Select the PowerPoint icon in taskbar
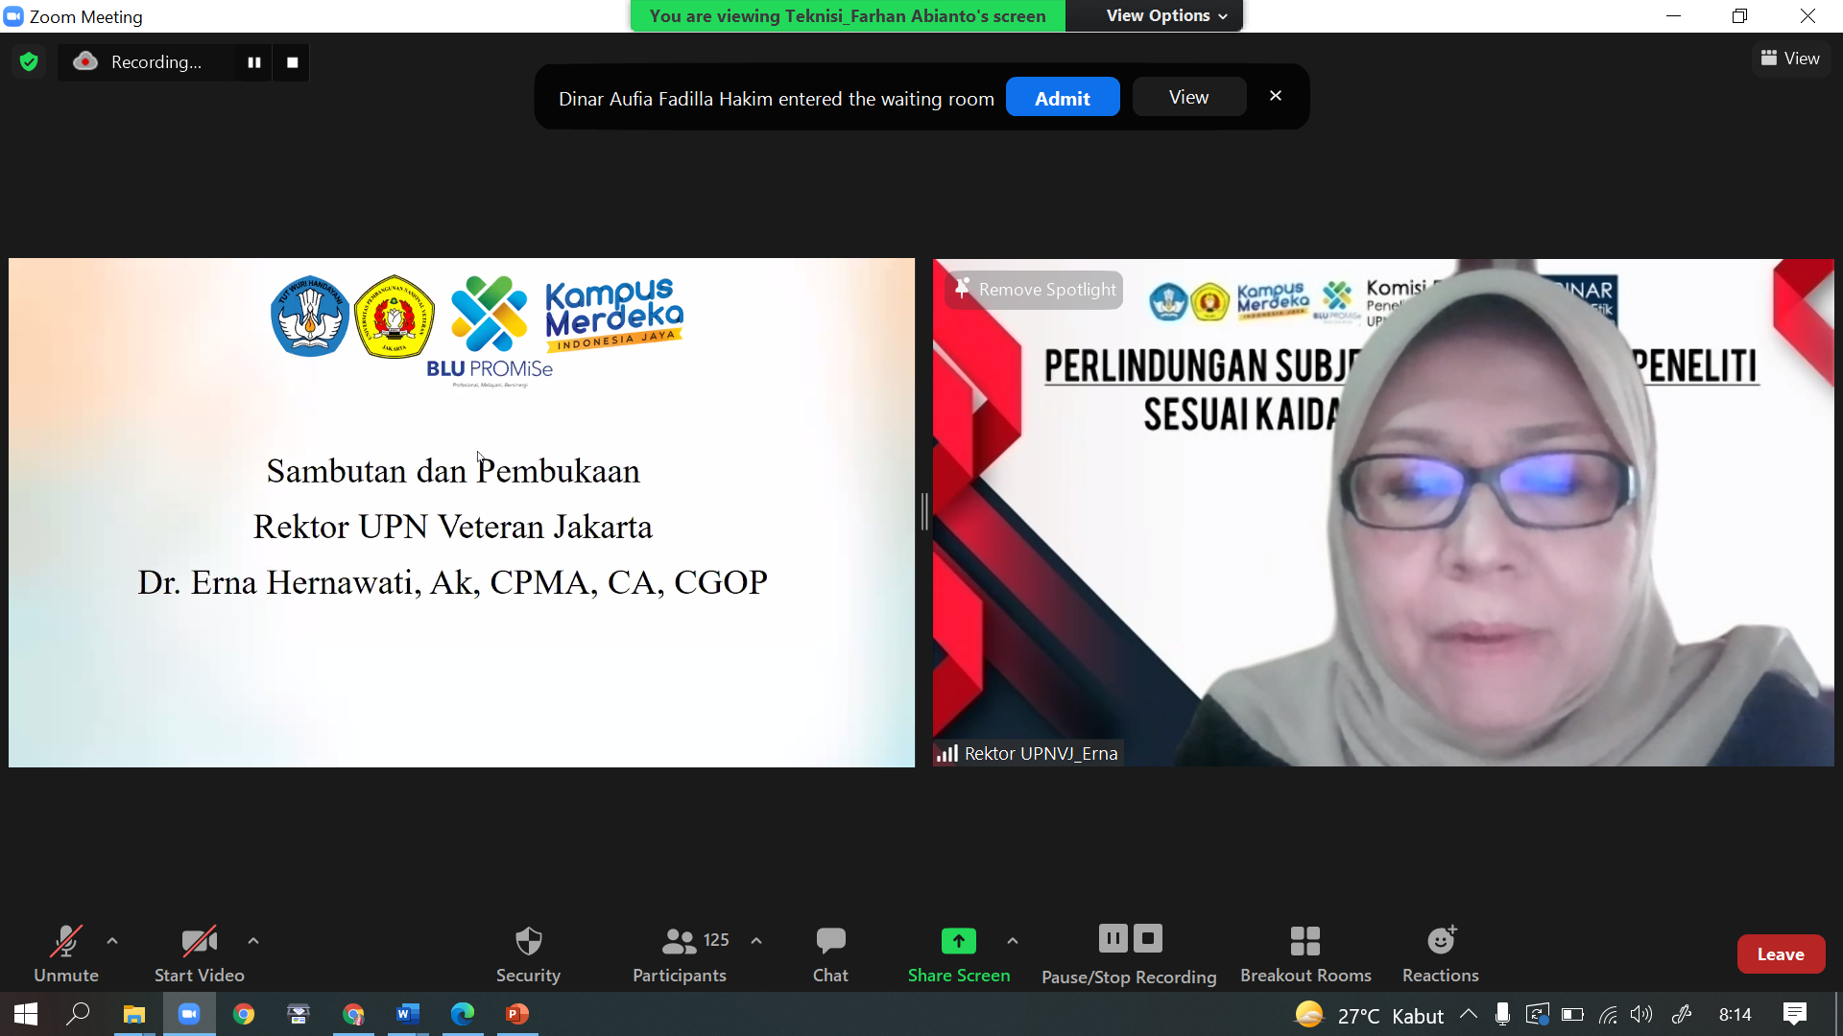This screenshot has height=1036, width=1843. [x=516, y=1014]
